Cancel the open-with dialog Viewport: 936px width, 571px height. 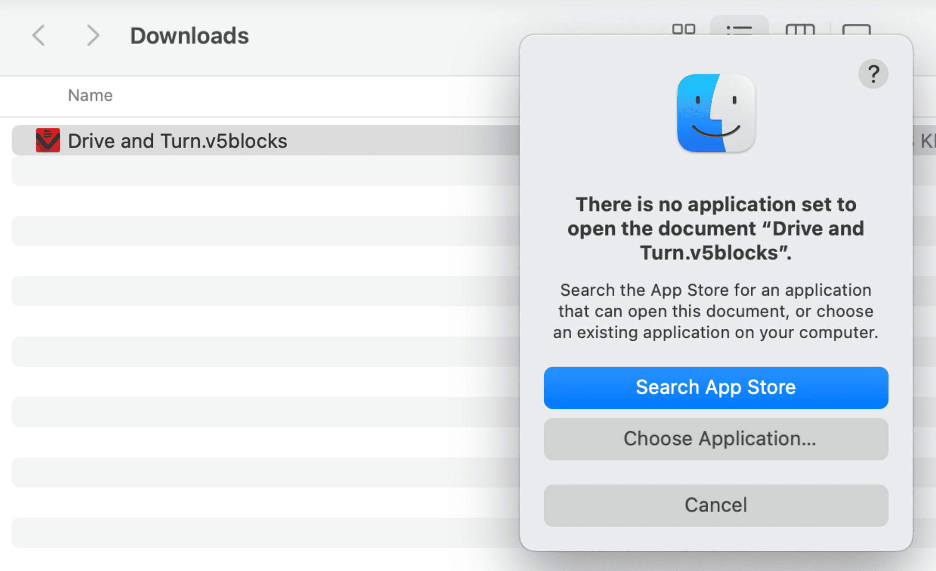[715, 505]
